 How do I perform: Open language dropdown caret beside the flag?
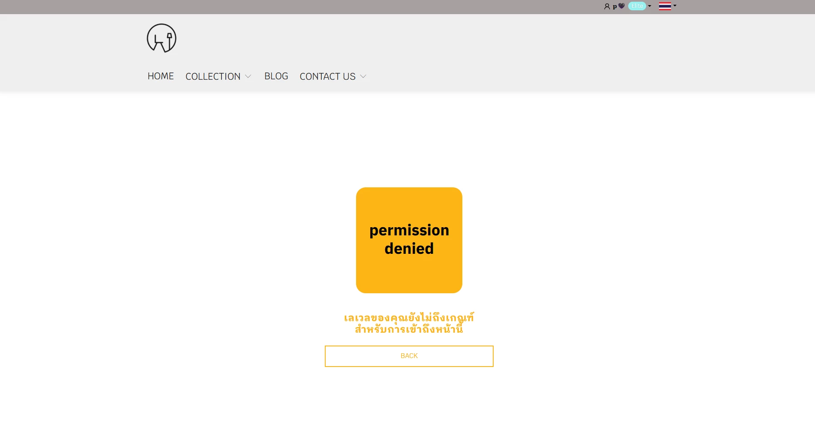pos(675,6)
